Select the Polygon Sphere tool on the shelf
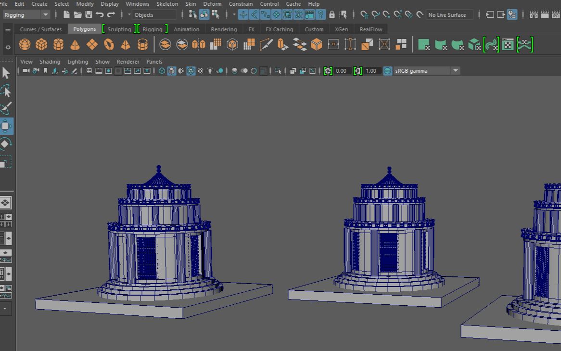The image size is (561, 351). coord(25,45)
